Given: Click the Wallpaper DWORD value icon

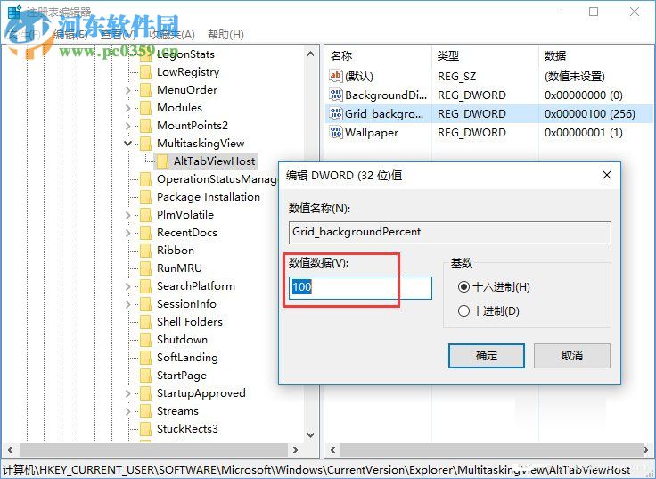Looking at the screenshot, I should 336,132.
